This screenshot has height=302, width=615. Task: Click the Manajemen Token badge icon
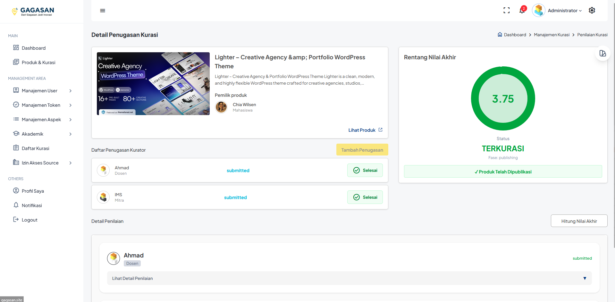[x=16, y=105]
